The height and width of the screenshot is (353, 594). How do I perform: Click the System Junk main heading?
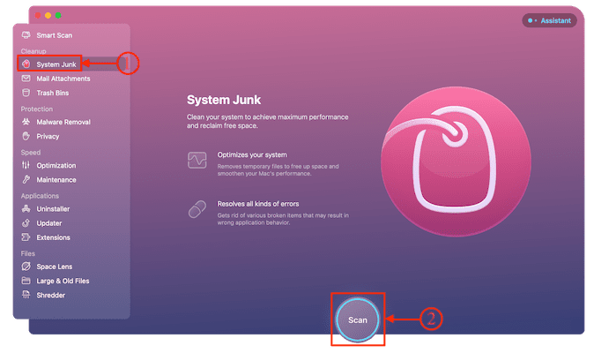tap(224, 100)
